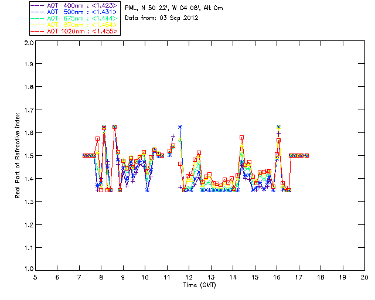The image size is (375, 300).
Task: Click x-axis label 8
Action: (x=101, y=277)
